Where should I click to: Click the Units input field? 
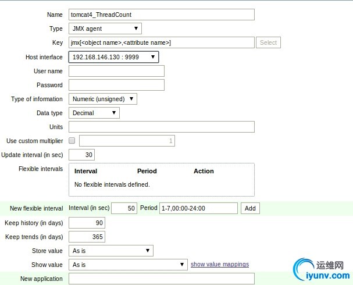click(x=162, y=127)
